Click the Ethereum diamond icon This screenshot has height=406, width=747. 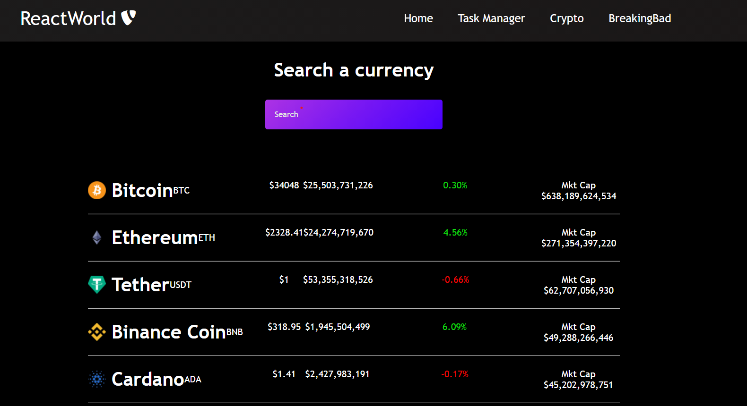point(97,237)
